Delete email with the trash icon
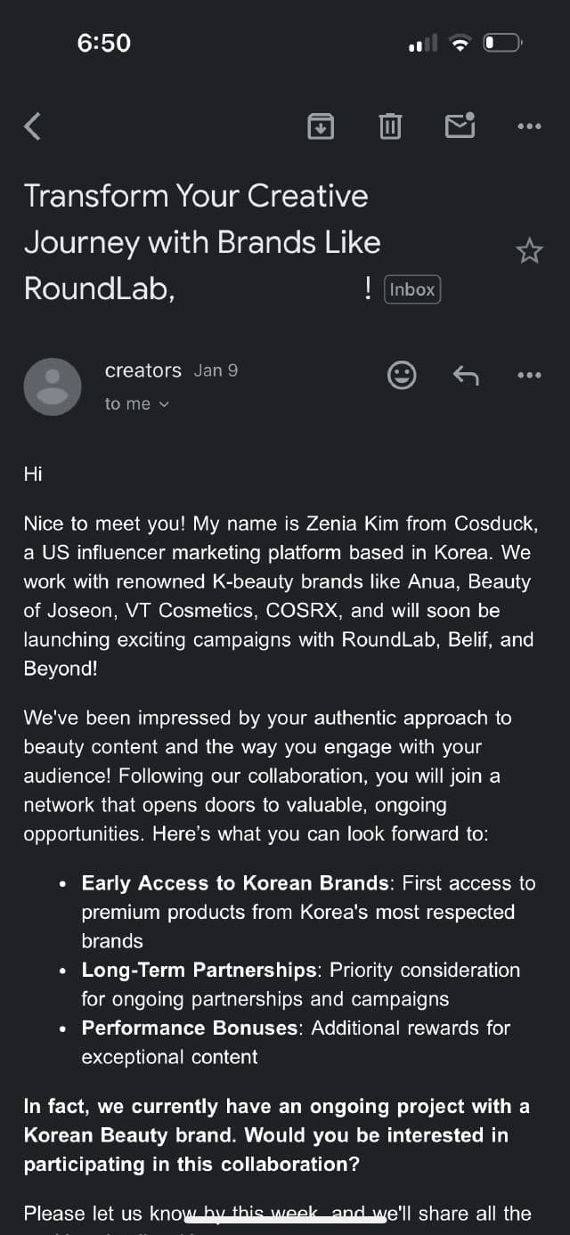The height and width of the screenshot is (1235, 570). click(x=390, y=126)
